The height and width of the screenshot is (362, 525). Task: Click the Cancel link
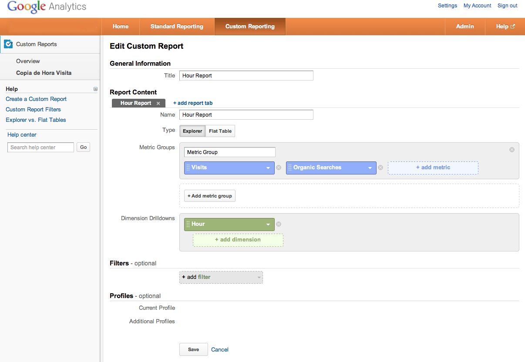pos(220,349)
